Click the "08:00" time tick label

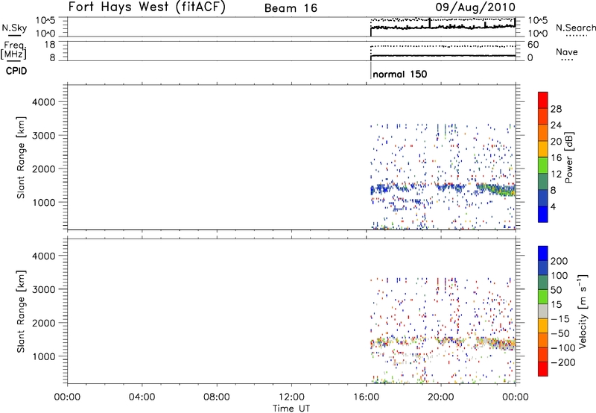tap(216, 397)
